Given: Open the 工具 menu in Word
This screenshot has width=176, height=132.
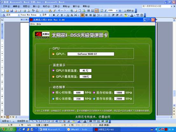Looking at the screenshot, I should point(56,6).
